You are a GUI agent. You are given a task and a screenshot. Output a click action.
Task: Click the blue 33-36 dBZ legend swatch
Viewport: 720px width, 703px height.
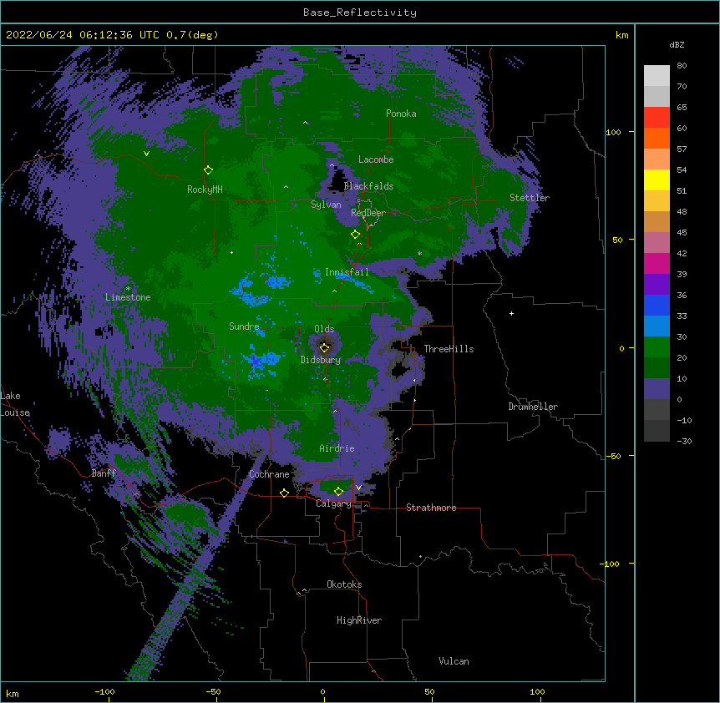click(657, 305)
